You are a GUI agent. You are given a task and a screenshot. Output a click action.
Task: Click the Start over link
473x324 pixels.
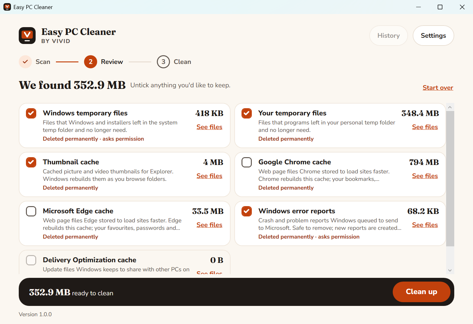coord(438,88)
